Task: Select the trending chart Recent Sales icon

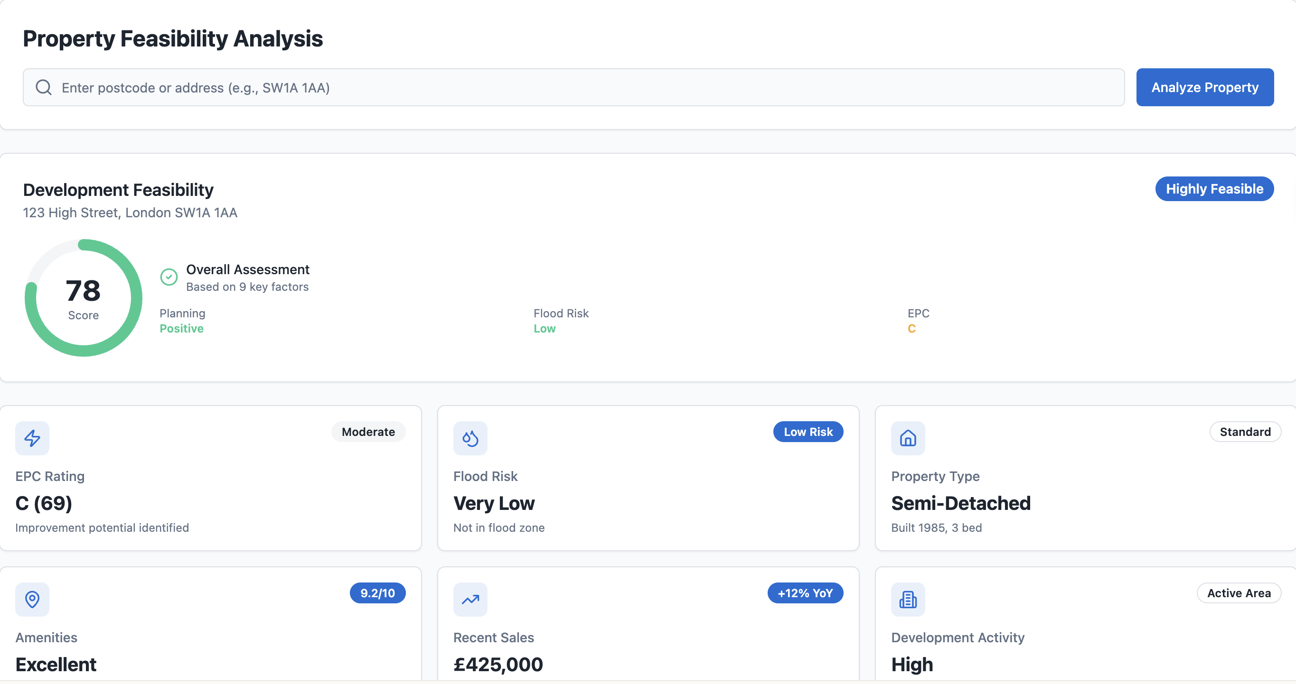Action: click(470, 599)
